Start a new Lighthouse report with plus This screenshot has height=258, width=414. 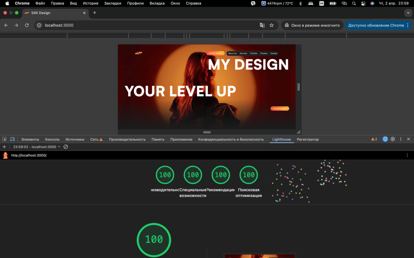tap(4, 147)
